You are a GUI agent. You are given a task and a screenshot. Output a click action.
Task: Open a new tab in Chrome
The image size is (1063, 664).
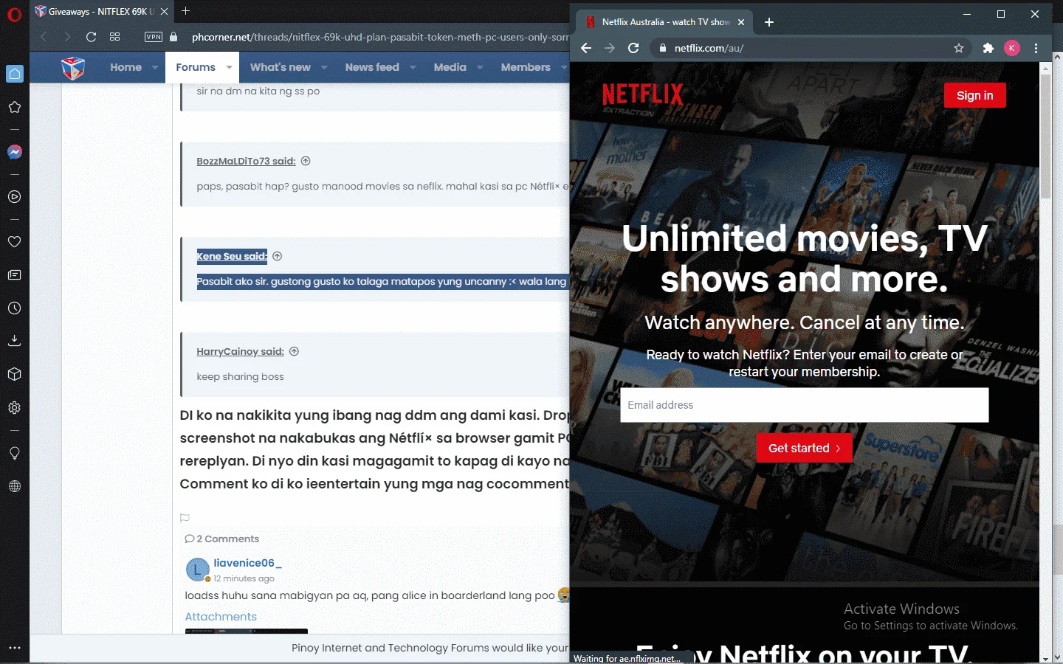pyautogui.click(x=769, y=22)
